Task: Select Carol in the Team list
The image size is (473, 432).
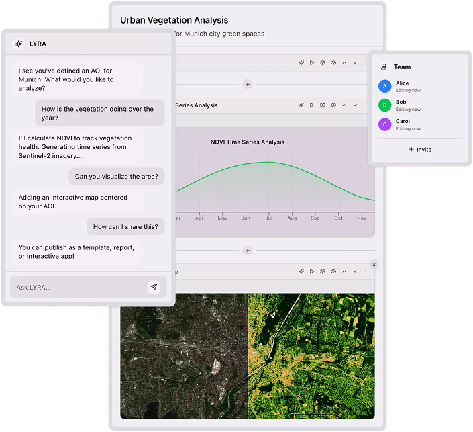Action: pos(402,124)
